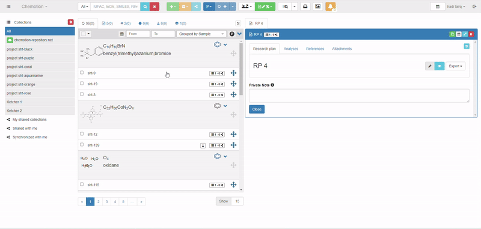Click the blue Close button
This screenshot has width=481, height=229.
coord(257,109)
